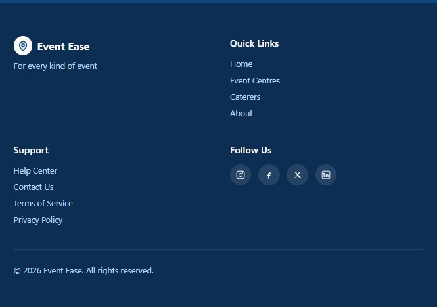Screen dimensions: 437x307
Task: Open the Event Centres link
Action: (x=255, y=81)
